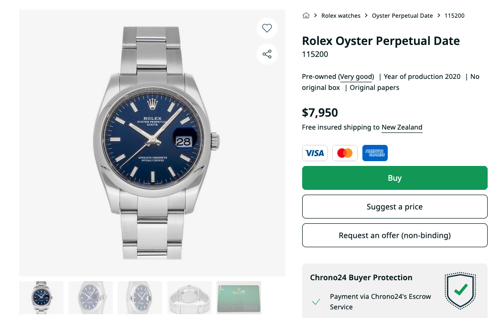Open Rolex watches breadcrumb link
This screenshot has height=318, width=491.
point(341,16)
